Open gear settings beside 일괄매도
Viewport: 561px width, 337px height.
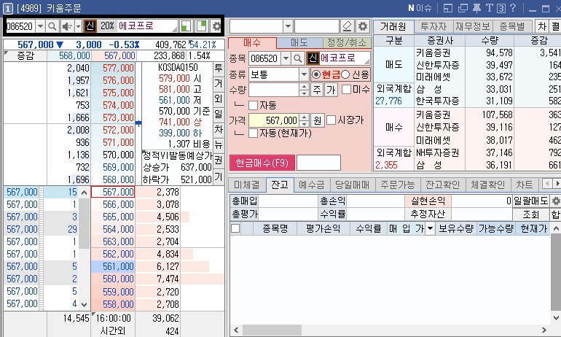[x=556, y=201]
